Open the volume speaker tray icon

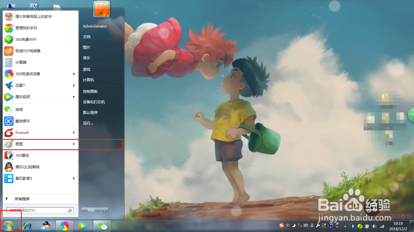374,226
